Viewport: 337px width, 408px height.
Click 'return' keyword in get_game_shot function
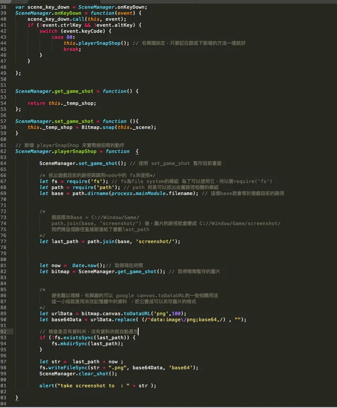pyautogui.click(x=36, y=103)
